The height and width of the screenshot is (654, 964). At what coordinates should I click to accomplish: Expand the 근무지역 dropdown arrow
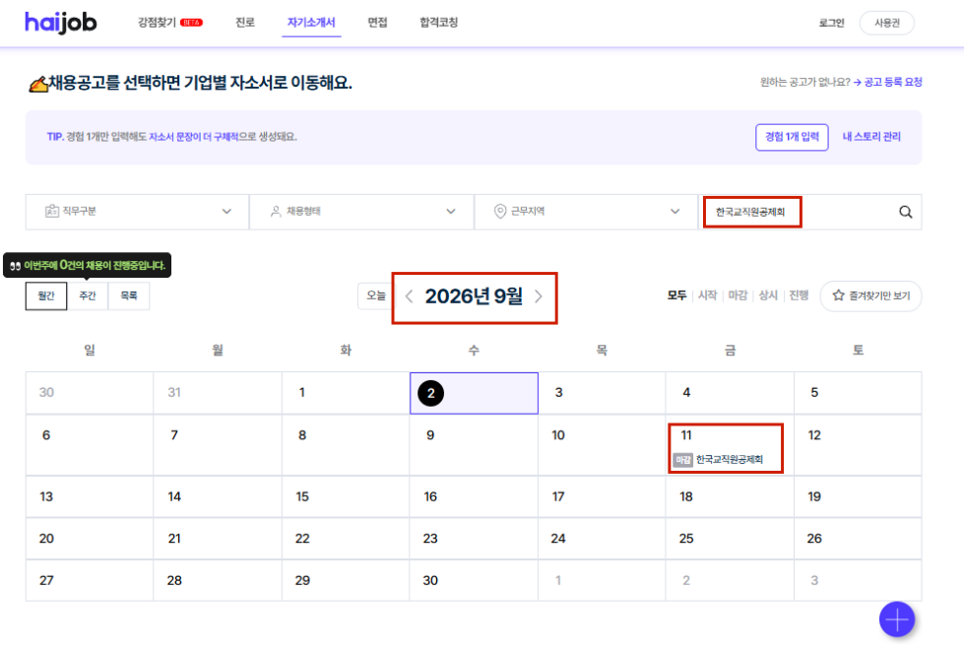[675, 212]
